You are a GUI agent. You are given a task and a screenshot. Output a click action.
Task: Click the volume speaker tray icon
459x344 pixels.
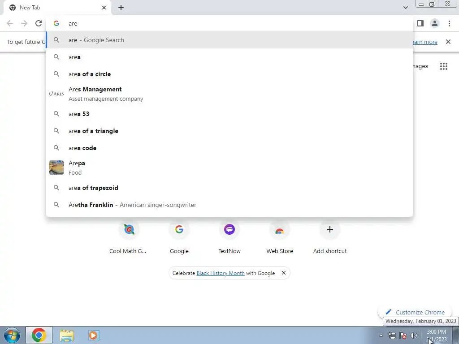[x=414, y=335]
